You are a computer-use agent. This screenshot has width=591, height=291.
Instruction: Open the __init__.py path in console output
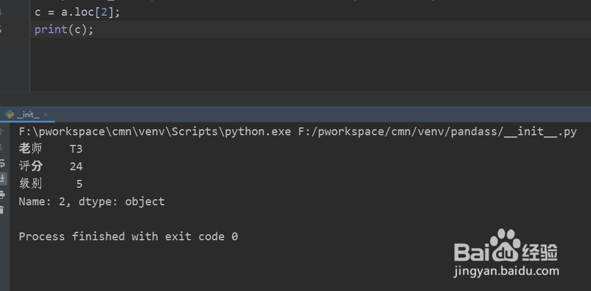pos(438,132)
